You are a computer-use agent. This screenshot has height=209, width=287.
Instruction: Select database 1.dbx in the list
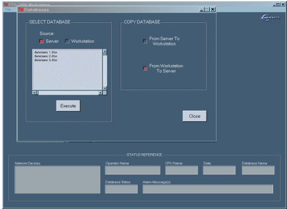46,52
